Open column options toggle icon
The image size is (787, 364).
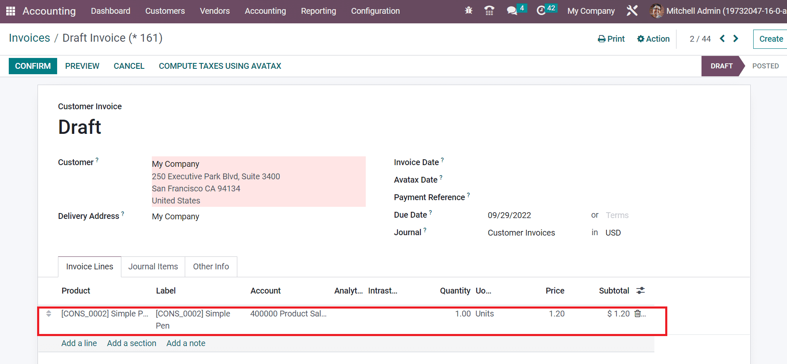tap(641, 291)
